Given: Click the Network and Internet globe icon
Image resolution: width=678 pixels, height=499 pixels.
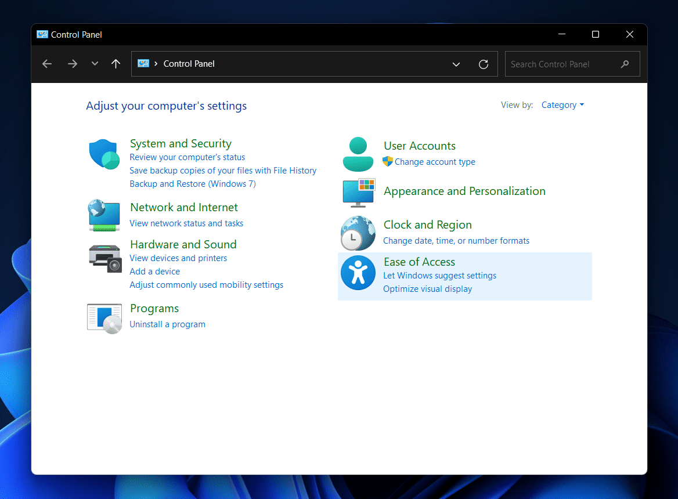Looking at the screenshot, I should (104, 215).
